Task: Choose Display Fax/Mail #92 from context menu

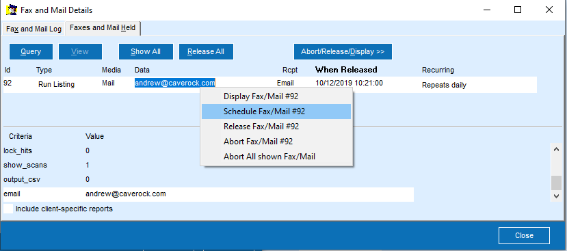Action: tap(276, 96)
